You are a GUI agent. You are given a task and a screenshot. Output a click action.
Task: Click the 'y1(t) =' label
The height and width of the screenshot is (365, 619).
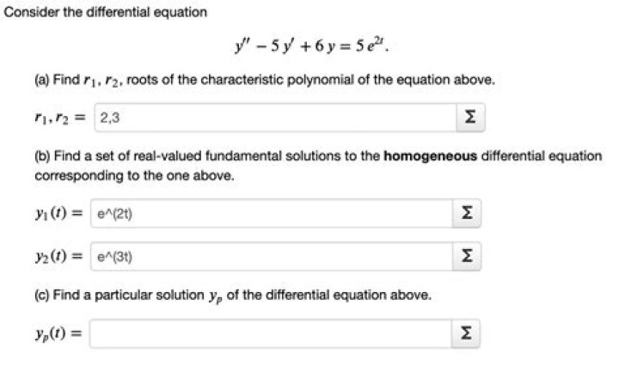point(58,213)
